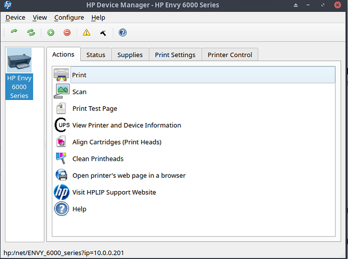
Task: Click the keep-above arrow button in title bar
Action: (296, 5)
